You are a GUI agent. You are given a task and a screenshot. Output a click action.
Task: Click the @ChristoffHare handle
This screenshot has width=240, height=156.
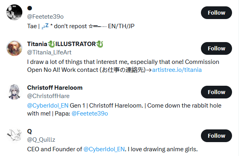pos(48,96)
